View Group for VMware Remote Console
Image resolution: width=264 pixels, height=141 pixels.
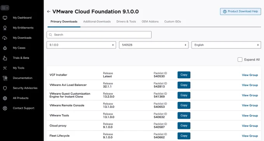(x=250, y=105)
